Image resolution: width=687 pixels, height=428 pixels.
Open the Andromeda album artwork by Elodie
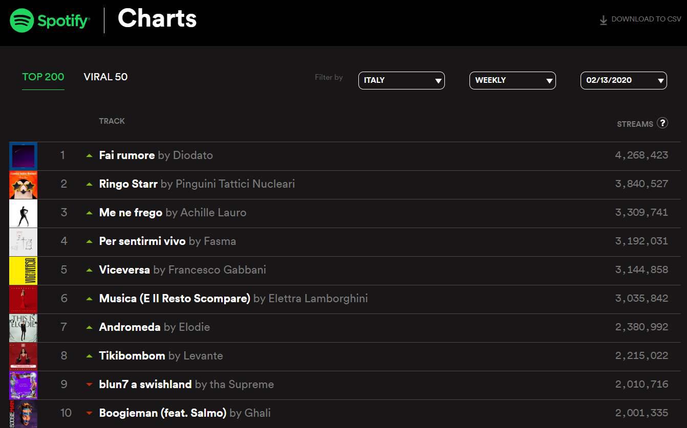click(24, 328)
